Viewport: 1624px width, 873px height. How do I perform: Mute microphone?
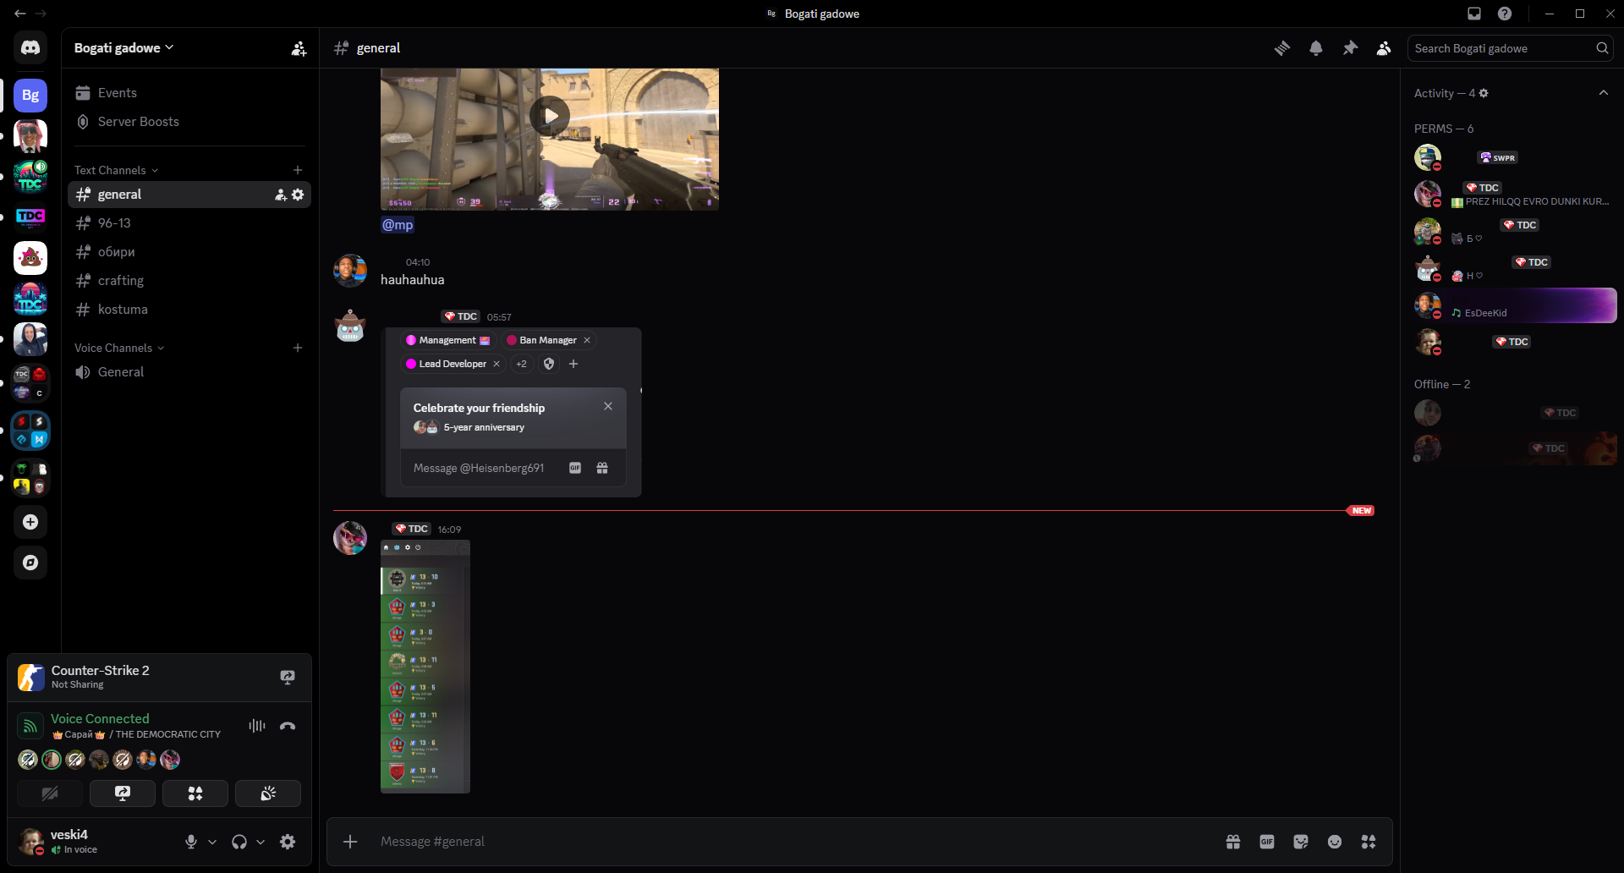coord(191,842)
